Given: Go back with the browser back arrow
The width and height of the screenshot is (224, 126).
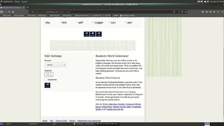Looking at the screenshot, I should pos(2,12).
